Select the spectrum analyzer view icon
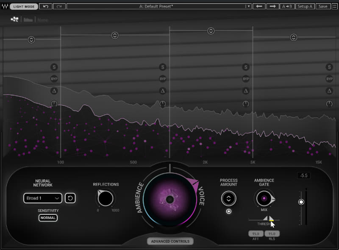The height and width of the screenshot is (250, 339). coord(28,20)
